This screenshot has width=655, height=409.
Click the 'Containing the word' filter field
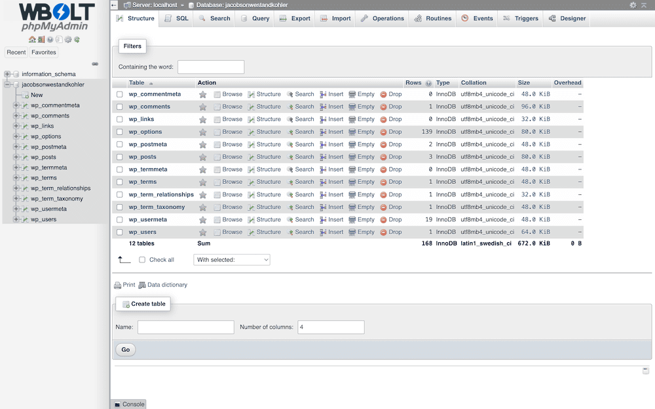pyautogui.click(x=211, y=67)
